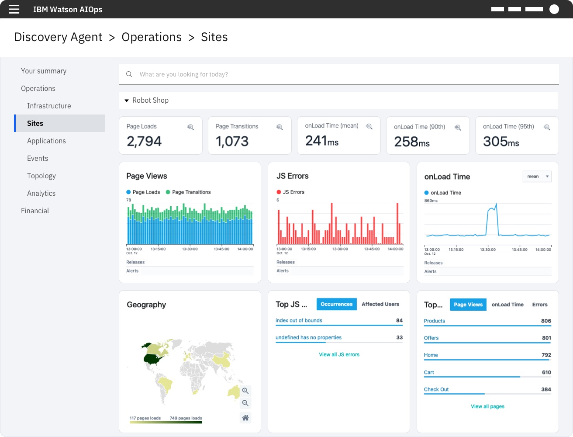
Task: Open the View all pages link
Action: 487,406
